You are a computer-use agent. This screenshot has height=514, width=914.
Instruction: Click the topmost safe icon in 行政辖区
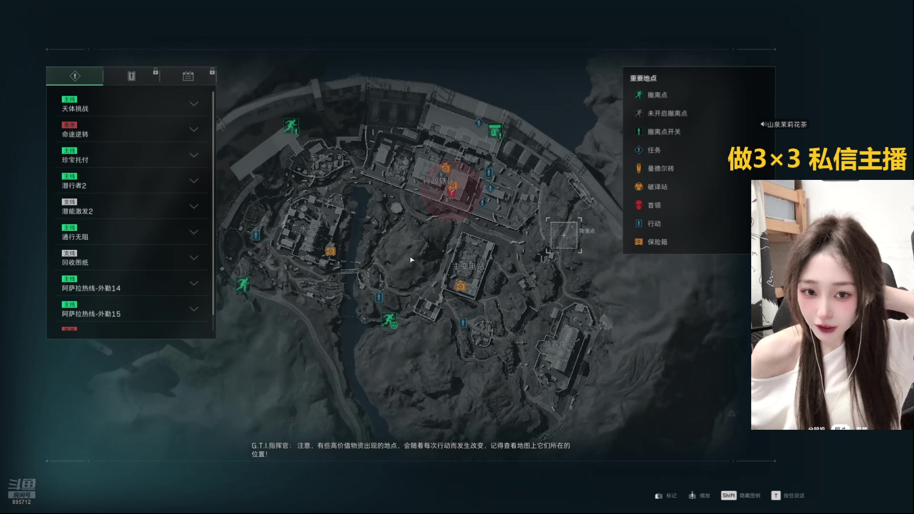(445, 168)
